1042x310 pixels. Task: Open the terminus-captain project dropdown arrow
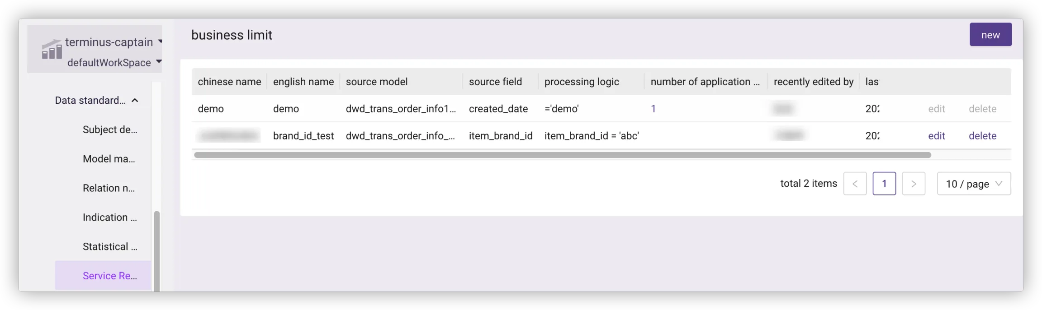point(160,42)
